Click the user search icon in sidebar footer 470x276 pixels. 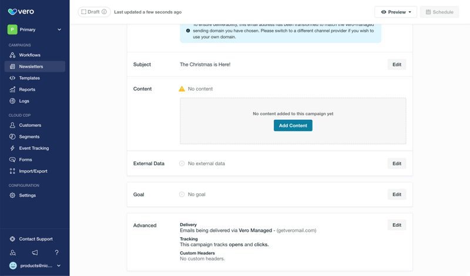tap(13, 253)
